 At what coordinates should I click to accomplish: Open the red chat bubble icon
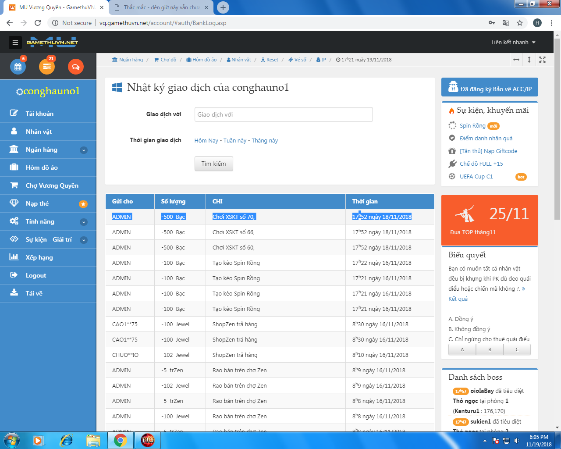pyautogui.click(x=75, y=67)
